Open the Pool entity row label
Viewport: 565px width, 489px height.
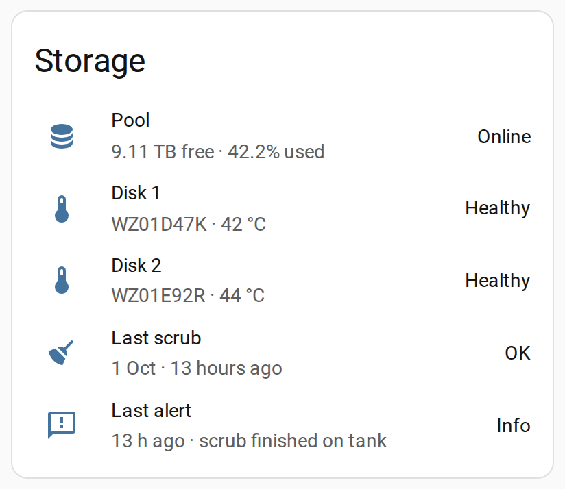point(130,120)
